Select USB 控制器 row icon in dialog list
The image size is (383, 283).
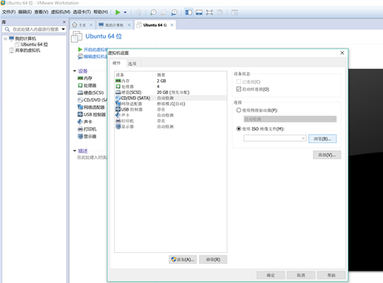(x=118, y=109)
